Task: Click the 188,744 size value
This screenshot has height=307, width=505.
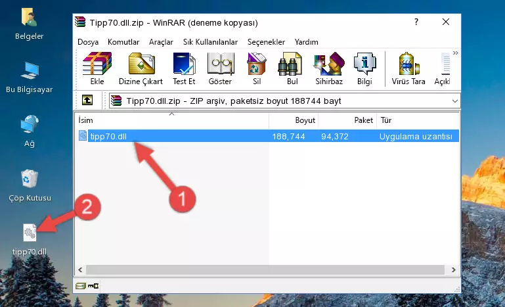Action: coord(288,137)
